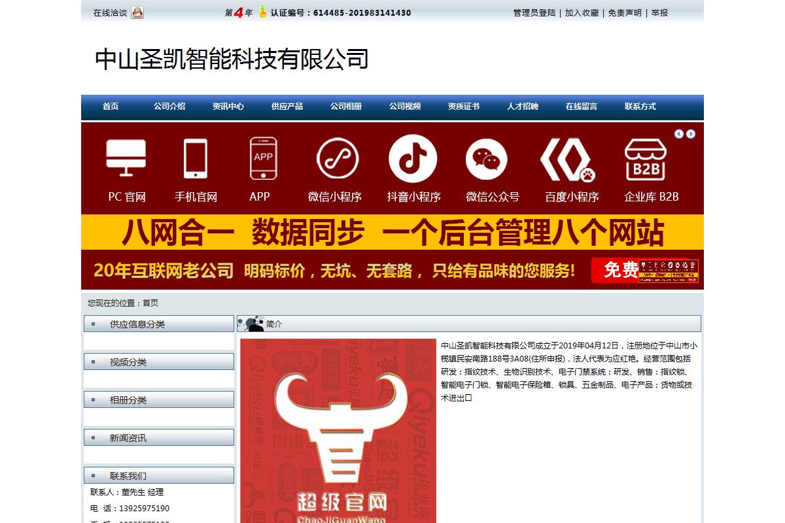Click 加入收藏 link
This screenshot has width=785, height=523.
(582, 12)
